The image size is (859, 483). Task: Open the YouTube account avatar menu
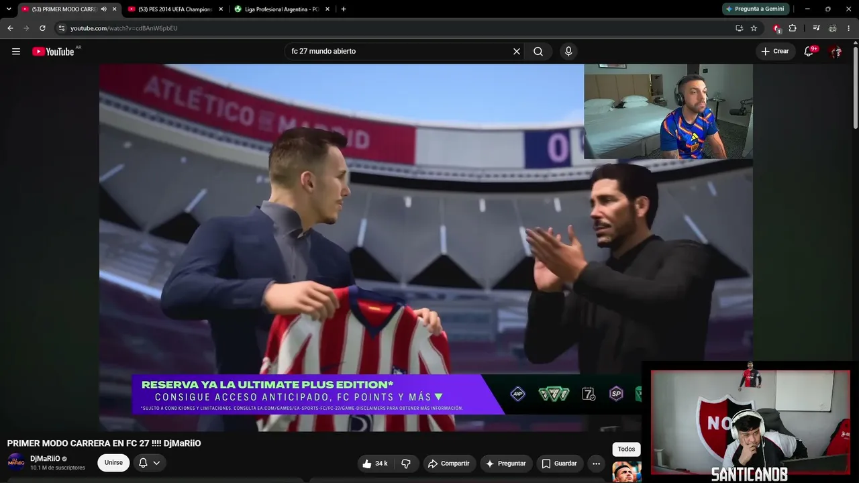836,52
